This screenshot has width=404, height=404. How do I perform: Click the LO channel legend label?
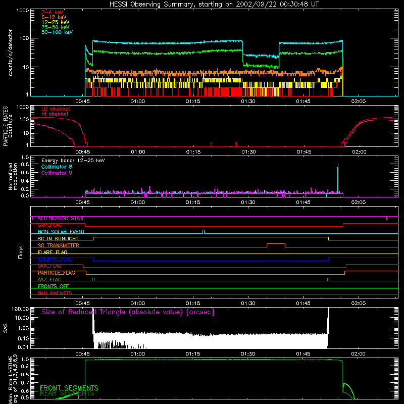56,109
